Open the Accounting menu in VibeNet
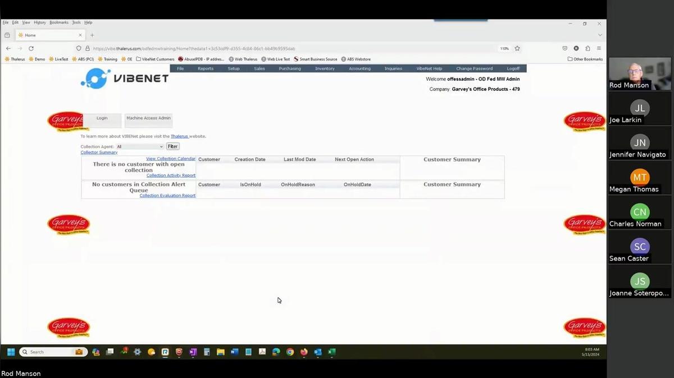The image size is (674, 378). pos(359,68)
